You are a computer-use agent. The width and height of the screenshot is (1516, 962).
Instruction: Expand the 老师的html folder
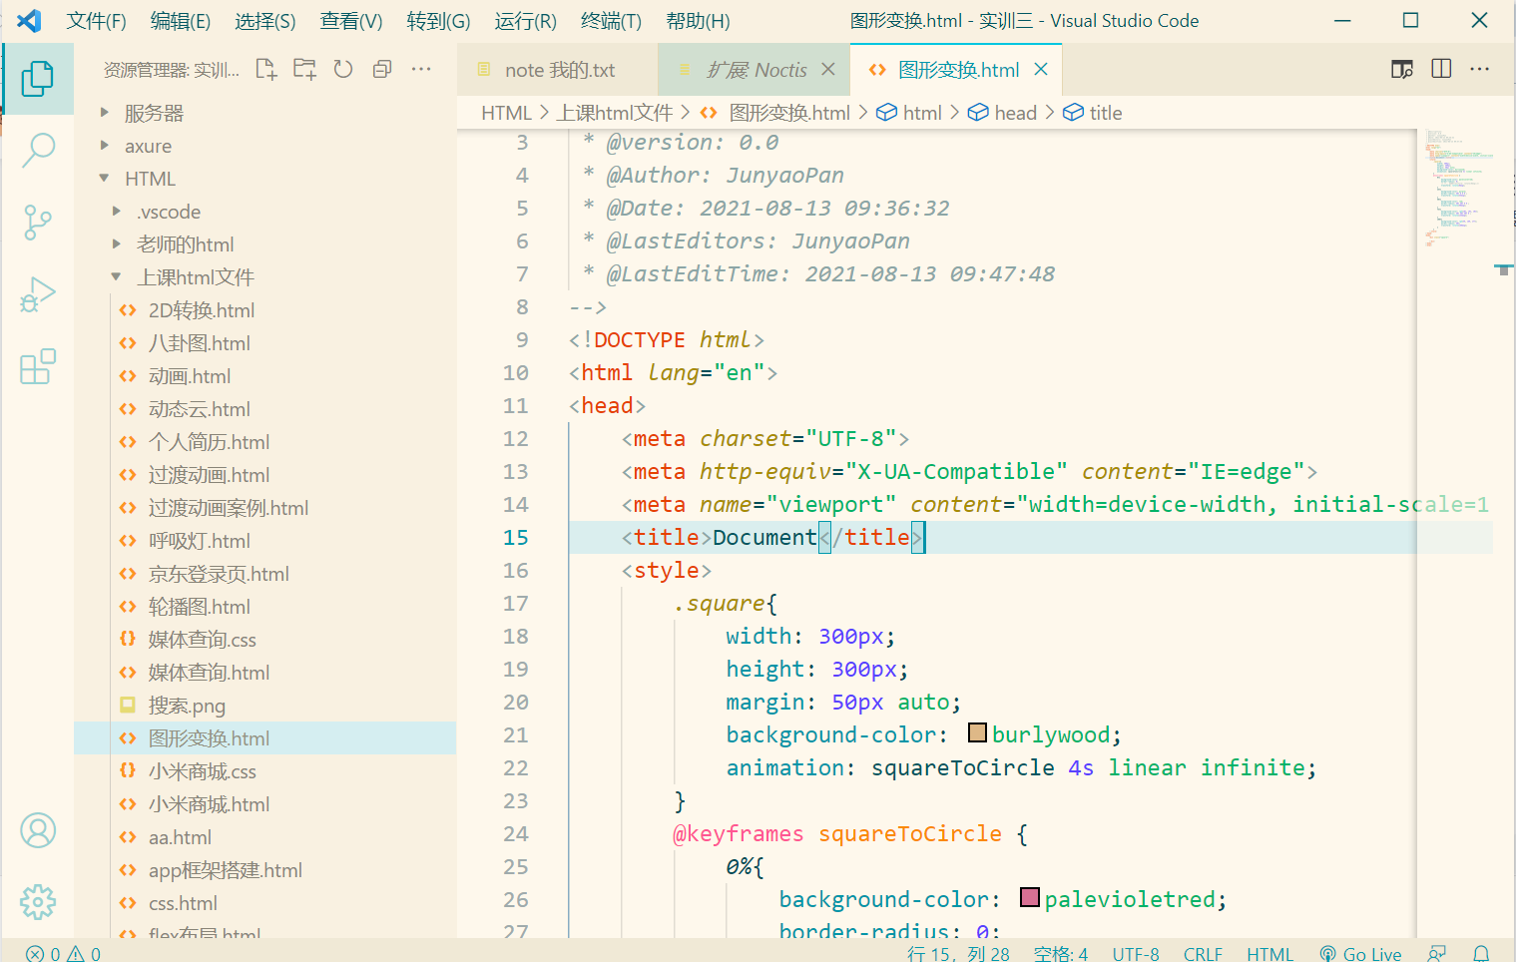(185, 244)
